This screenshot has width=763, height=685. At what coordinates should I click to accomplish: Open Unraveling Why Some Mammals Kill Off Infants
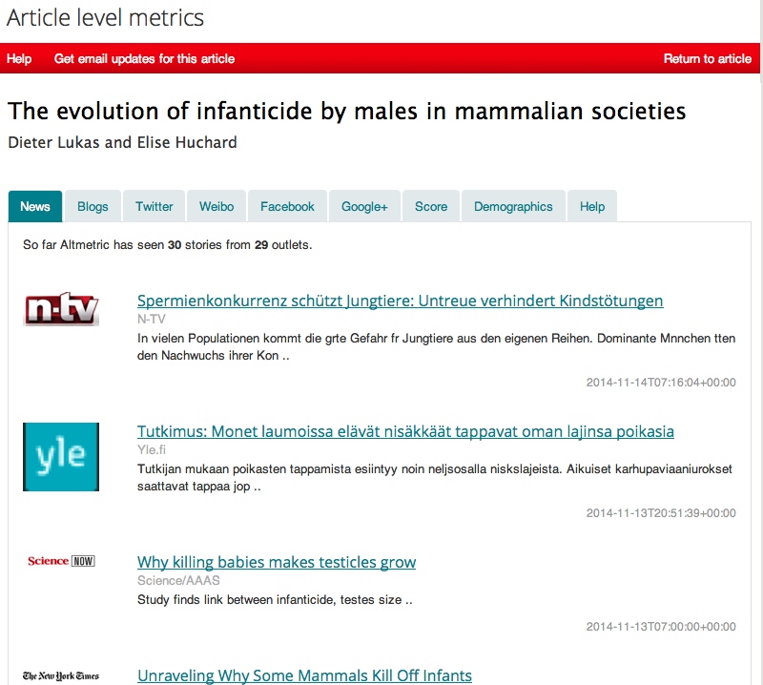(x=304, y=675)
